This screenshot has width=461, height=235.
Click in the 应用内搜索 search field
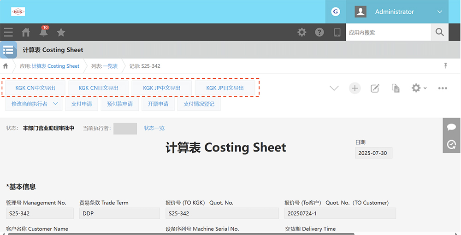387,32
